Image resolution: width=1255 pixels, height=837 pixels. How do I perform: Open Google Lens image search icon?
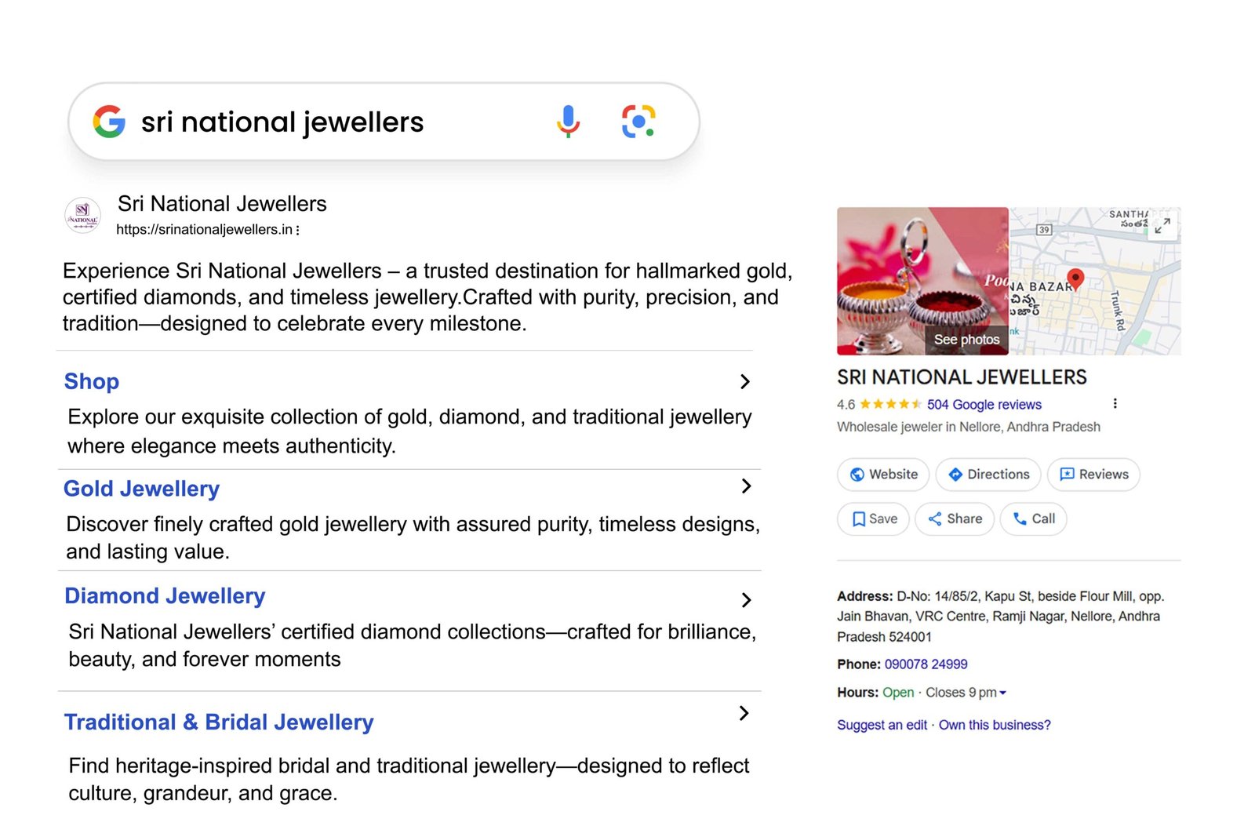click(638, 122)
